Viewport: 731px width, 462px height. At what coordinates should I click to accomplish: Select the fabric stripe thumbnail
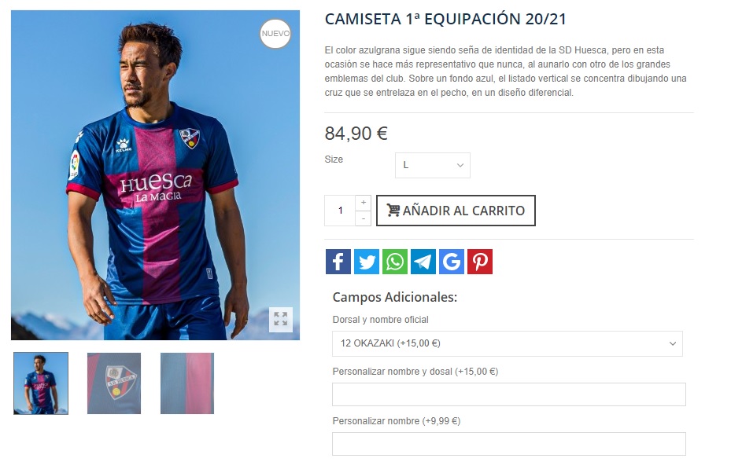tap(187, 383)
